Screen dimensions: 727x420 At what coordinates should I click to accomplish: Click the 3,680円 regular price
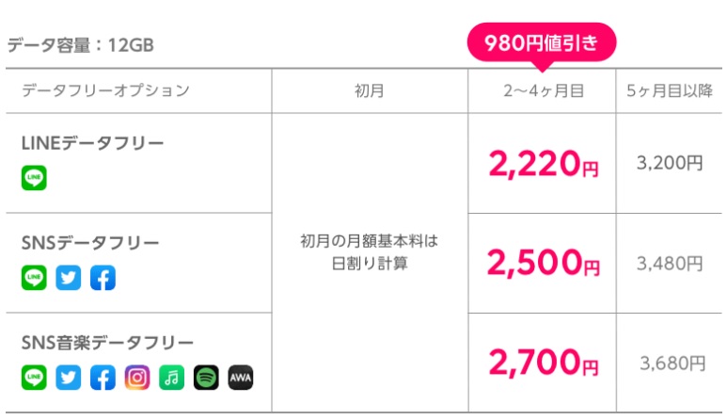672,363
